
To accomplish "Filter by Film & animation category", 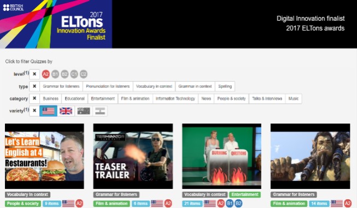I will click(x=135, y=98).
